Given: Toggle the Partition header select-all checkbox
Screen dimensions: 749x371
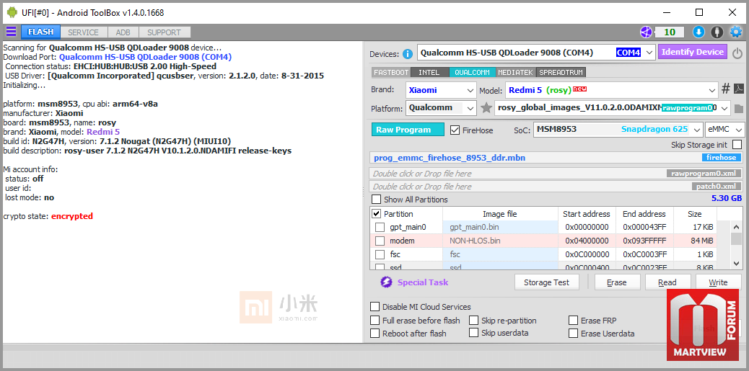Looking at the screenshot, I should [x=377, y=214].
